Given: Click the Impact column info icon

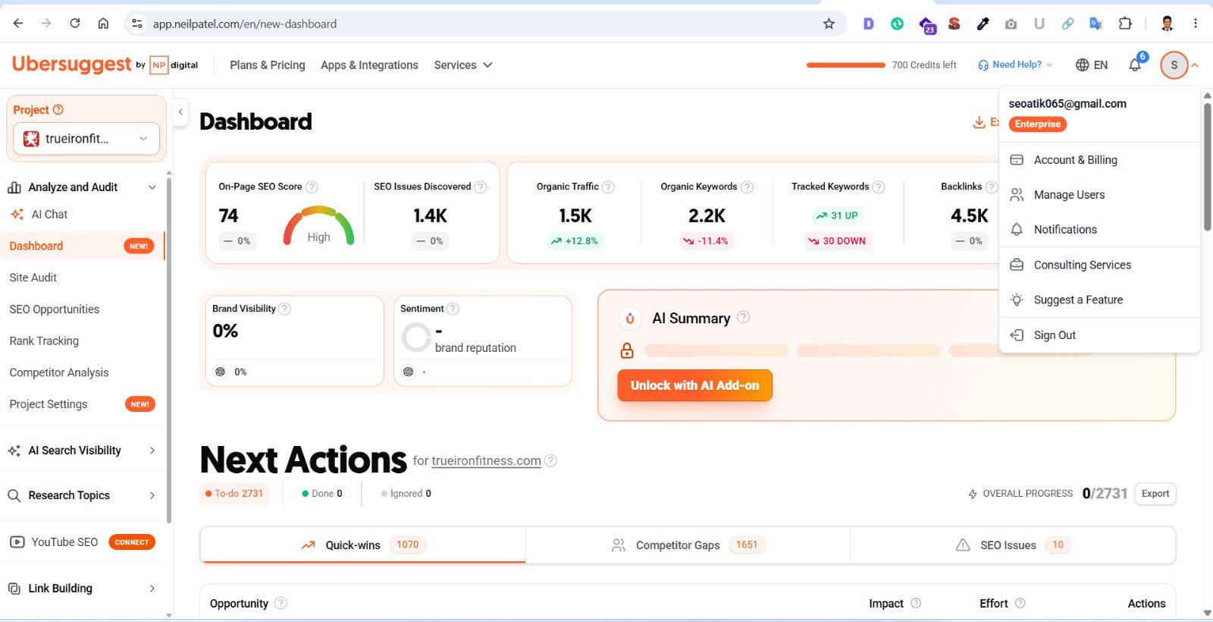Looking at the screenshot, I should (916, 603).
